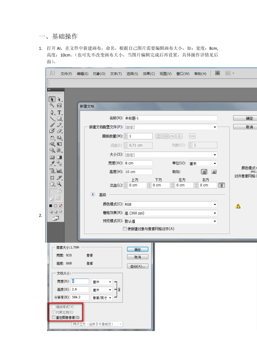The width and height of the screenshot is (257, 364).
Task: Select the Pen tool
Action: (52, 112)
